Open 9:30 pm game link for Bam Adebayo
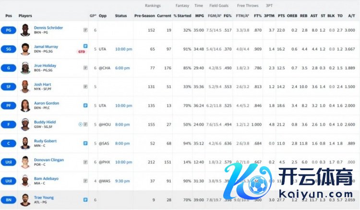The width and height of the screenshot is (360, 210). tap(122, 181)
